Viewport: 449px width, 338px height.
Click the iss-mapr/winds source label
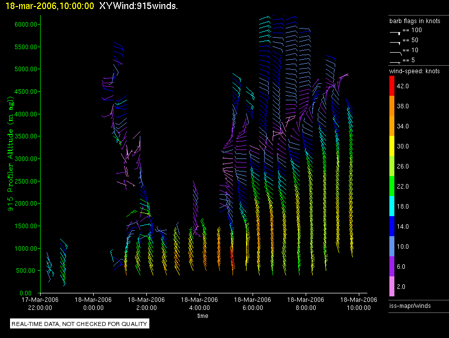point(410,305)
